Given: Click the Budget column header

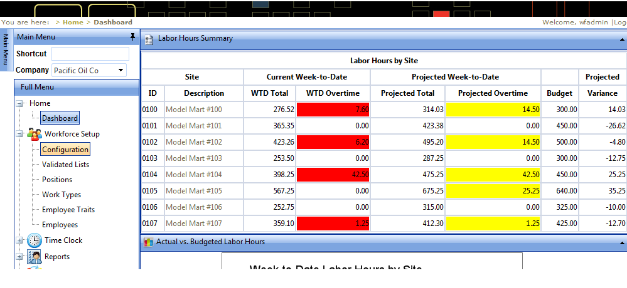Looking at the screenshot, I should click(x=559, y=93).
